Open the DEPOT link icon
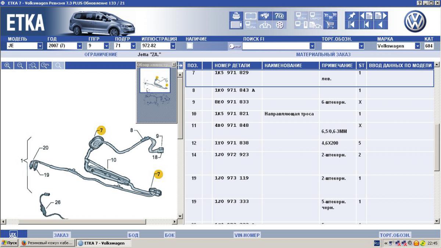 click(x=316, y=16)
